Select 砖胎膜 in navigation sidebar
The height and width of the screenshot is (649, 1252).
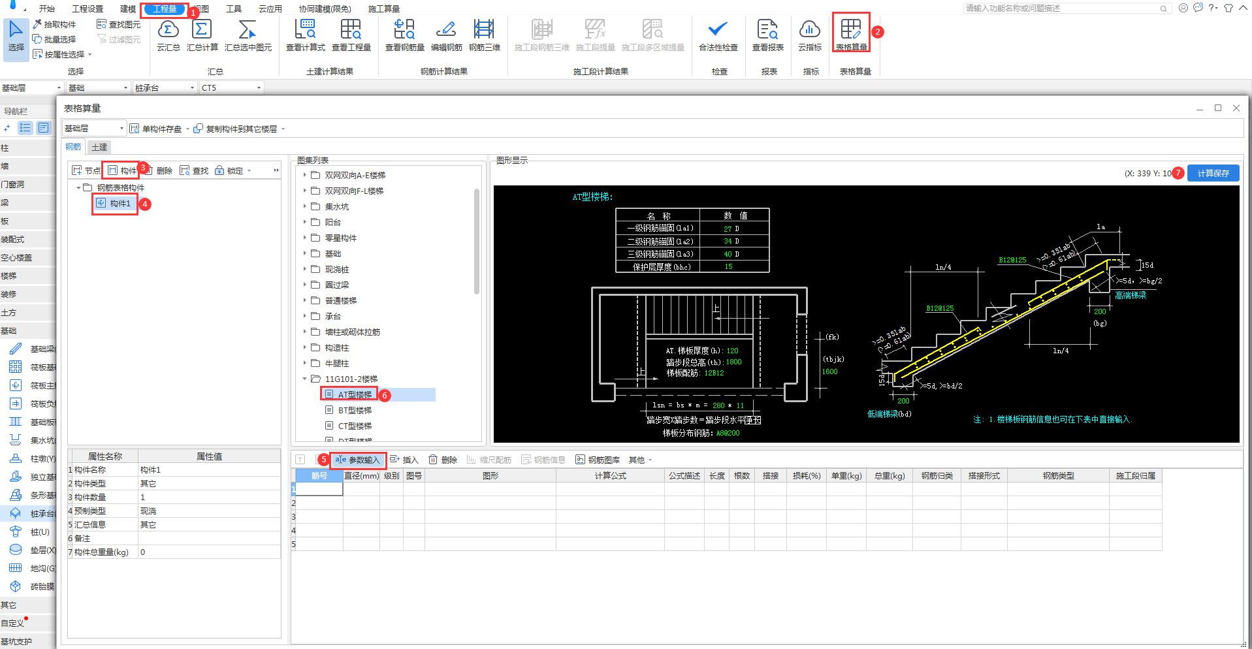(x=33, y=586)
